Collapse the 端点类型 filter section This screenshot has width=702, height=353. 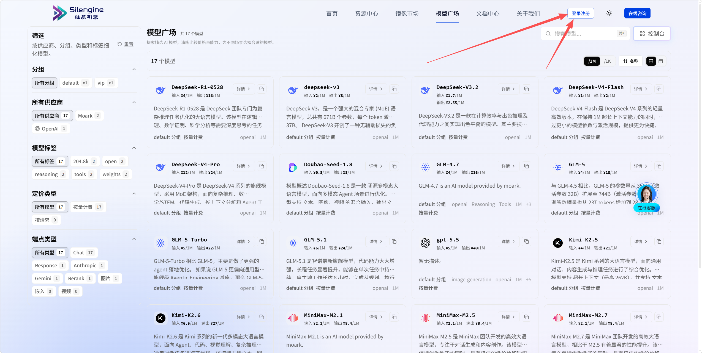(134, 239)
